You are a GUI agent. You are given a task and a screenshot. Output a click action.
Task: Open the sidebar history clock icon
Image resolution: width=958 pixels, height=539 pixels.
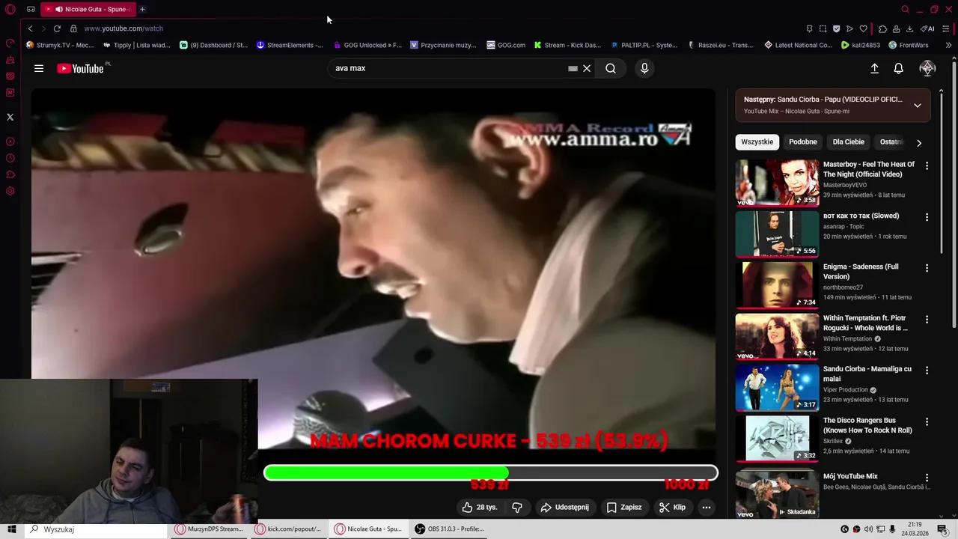pos(10,158)
